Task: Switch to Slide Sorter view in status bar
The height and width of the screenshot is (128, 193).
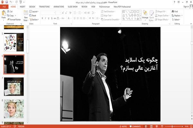Action: click(x=152, y=126)
